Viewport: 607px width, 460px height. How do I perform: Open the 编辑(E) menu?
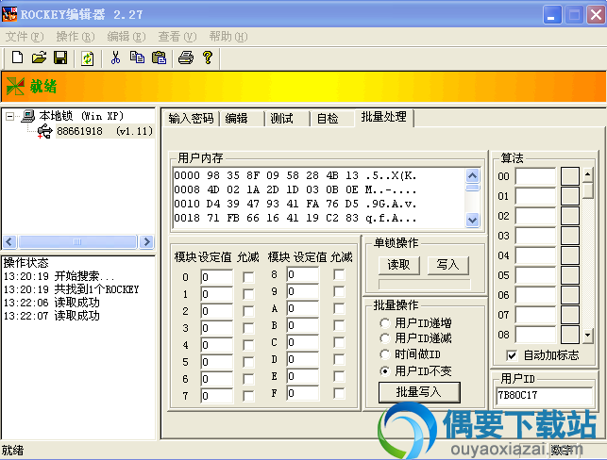[x=126, y=37]
